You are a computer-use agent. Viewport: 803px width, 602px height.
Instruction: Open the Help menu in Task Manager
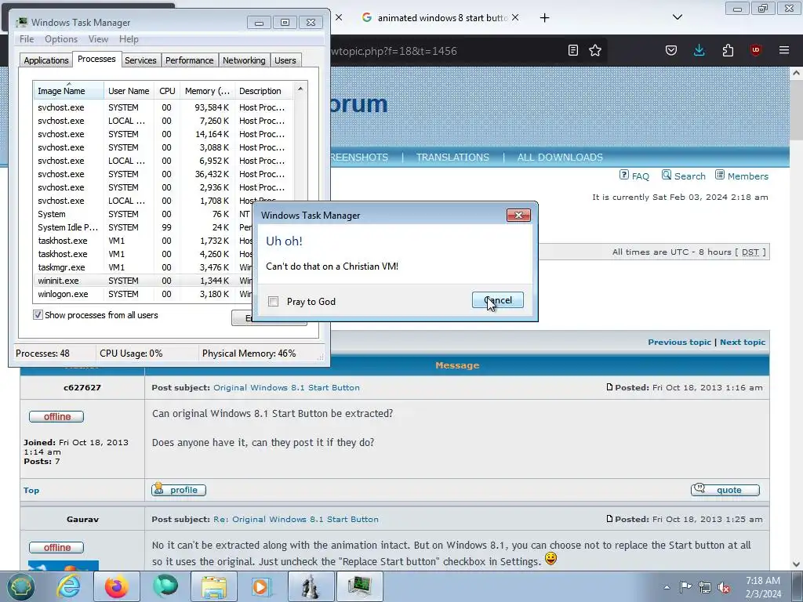[129, 39]
